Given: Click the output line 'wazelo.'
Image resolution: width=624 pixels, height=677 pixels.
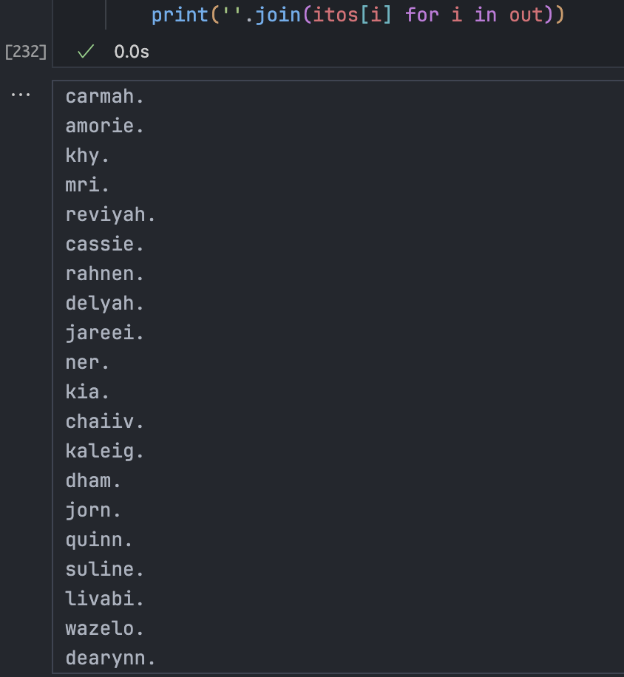Looking at the screenshot, I should click(104, 629).
